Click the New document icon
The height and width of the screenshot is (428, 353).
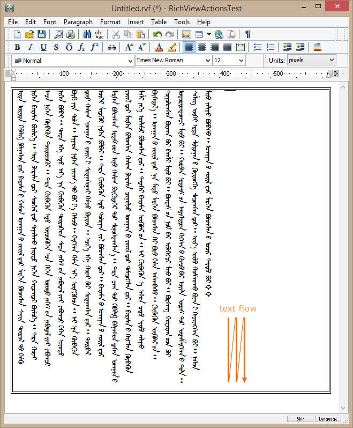pos(17,34)
